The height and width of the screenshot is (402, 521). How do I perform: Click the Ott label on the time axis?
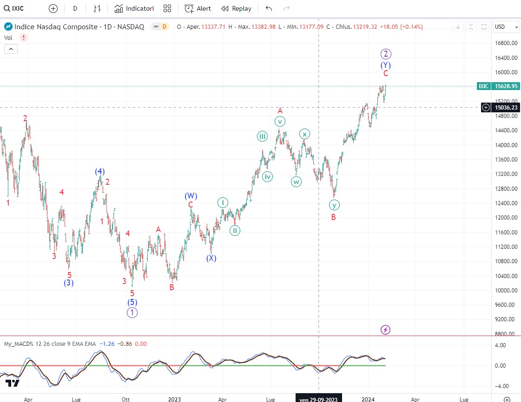(x=125, y=399)
